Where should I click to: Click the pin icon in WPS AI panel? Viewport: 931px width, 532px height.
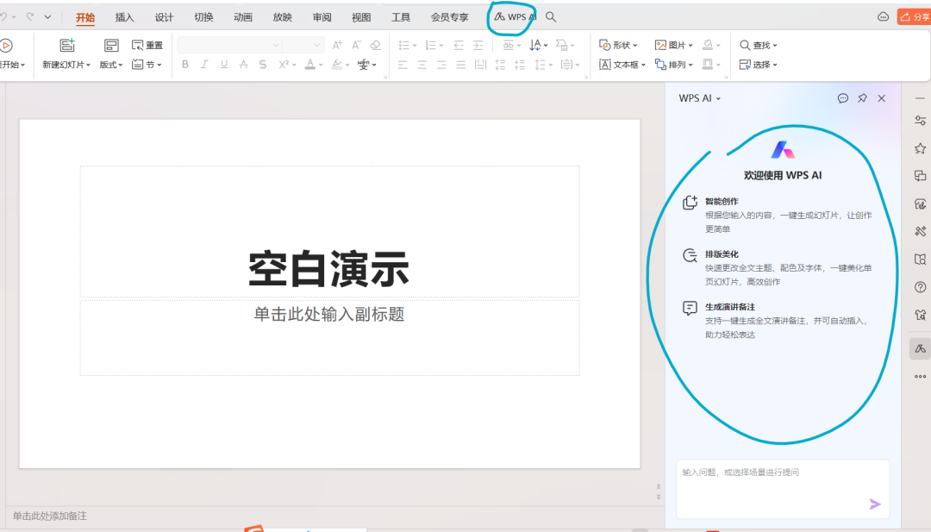point(862,98)
